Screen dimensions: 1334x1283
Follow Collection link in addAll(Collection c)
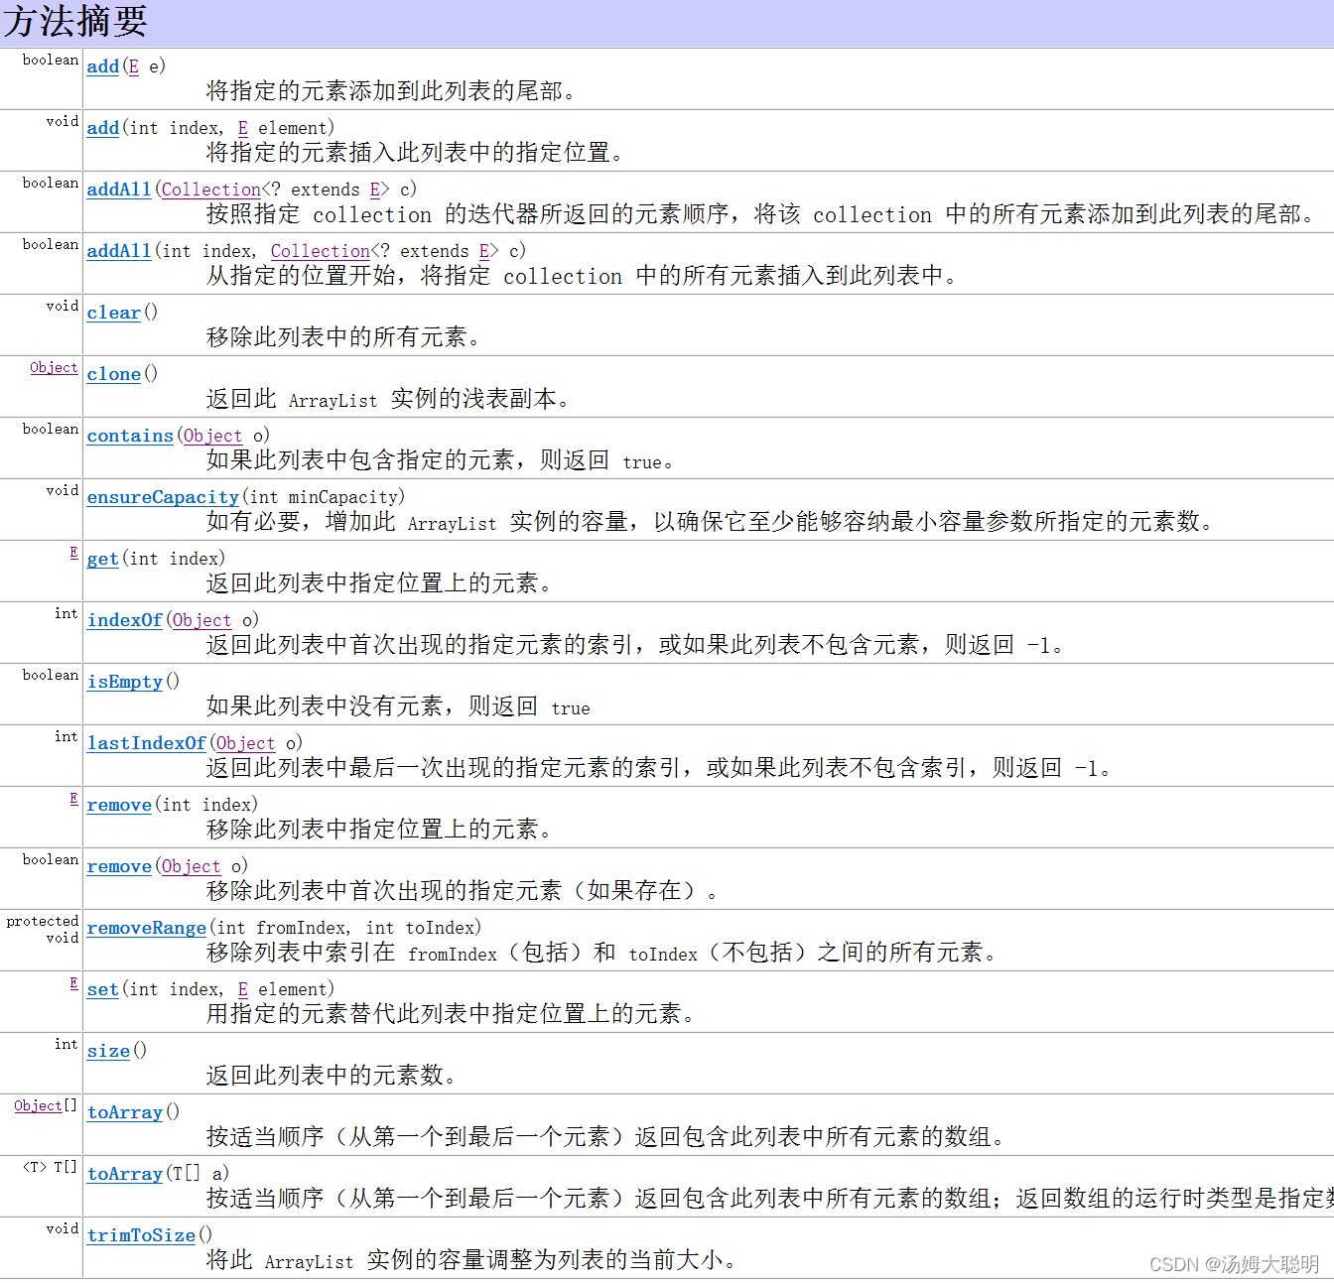[x=211, y=190]
